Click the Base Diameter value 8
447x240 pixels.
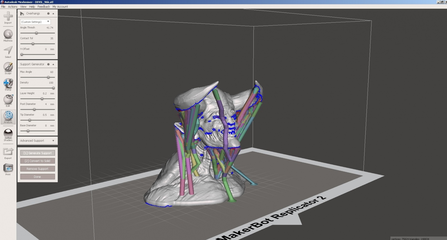click(46, 126)
